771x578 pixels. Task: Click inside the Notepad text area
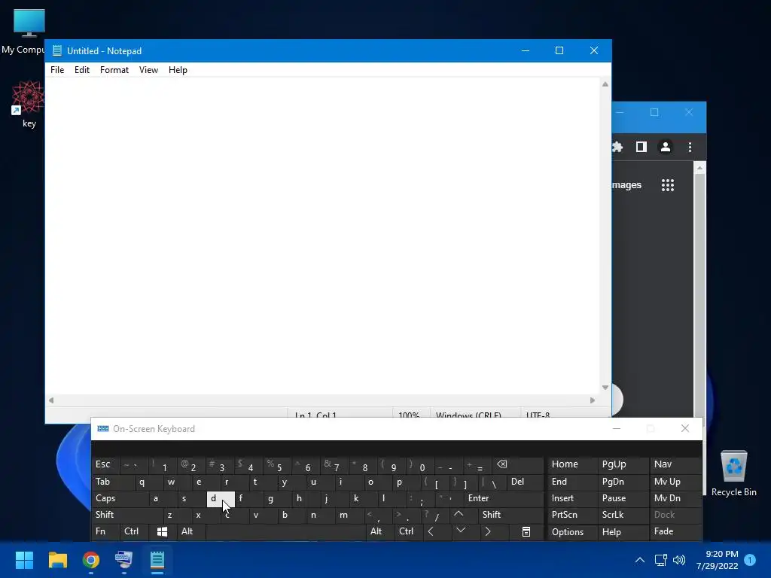click(x=322, y=236)
